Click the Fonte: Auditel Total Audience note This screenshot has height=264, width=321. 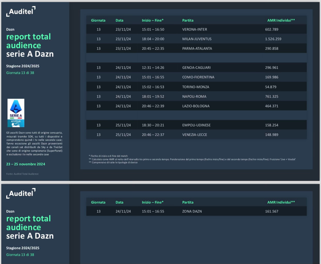coord(22,174)
